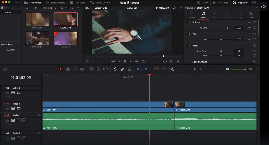
Task: Toggle the DIM audio button
Action: click(250, 69)
